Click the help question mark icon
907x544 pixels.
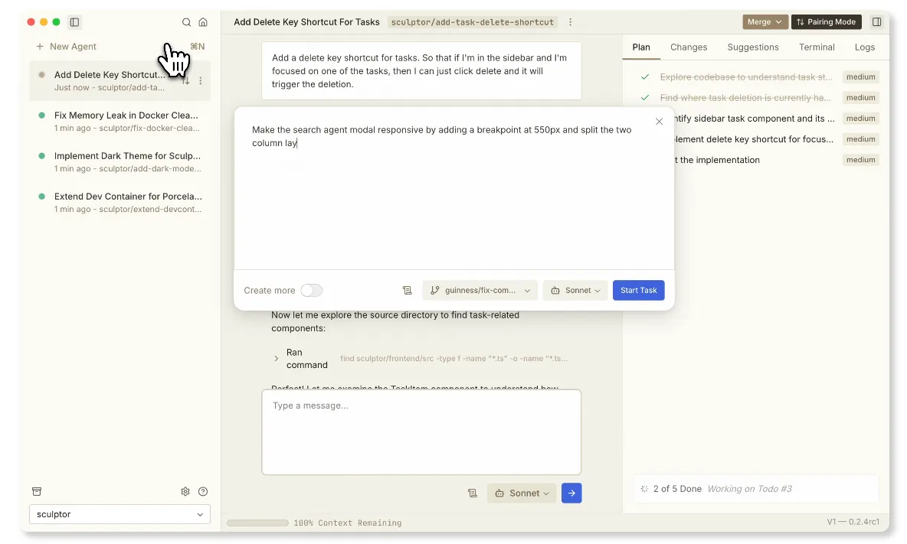(x=203, y=492)
